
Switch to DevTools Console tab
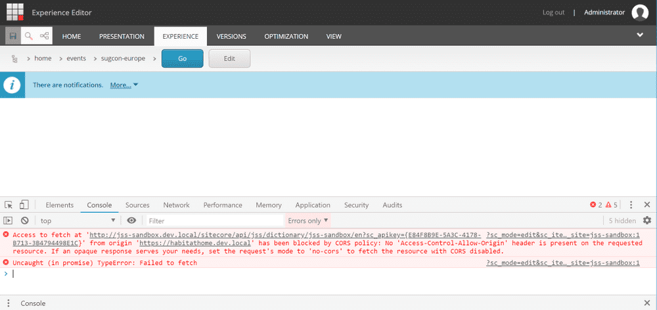[x=99, y=205]
